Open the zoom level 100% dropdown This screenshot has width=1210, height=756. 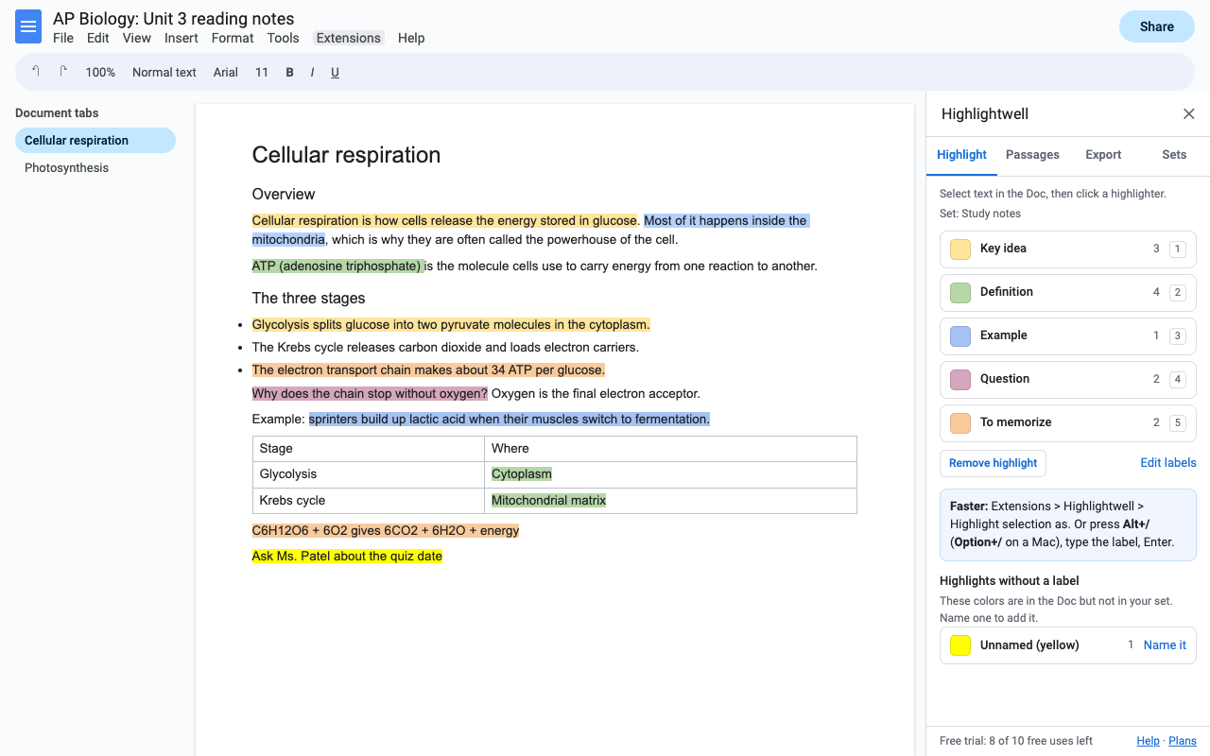100,72
